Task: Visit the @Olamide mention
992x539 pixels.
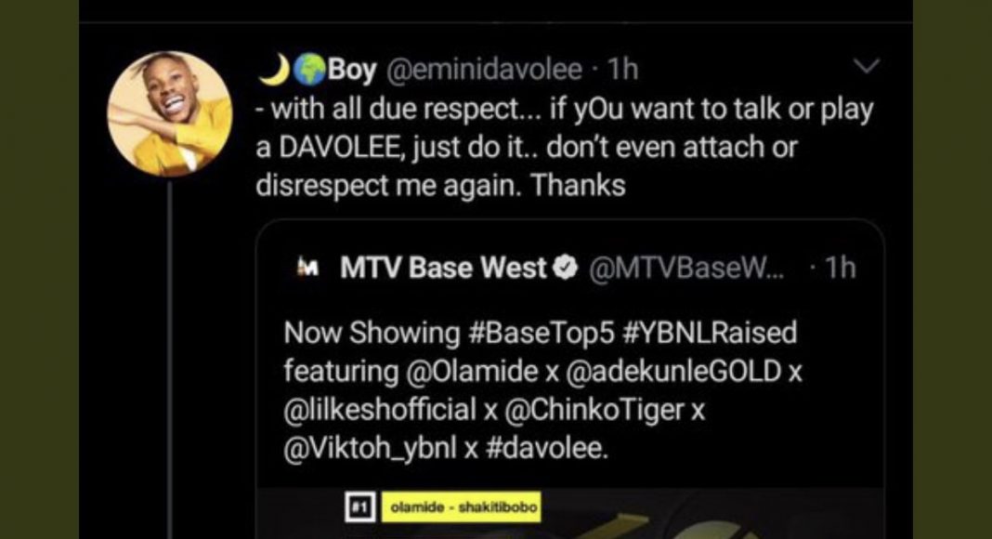Action: click(x=471, y=372)
